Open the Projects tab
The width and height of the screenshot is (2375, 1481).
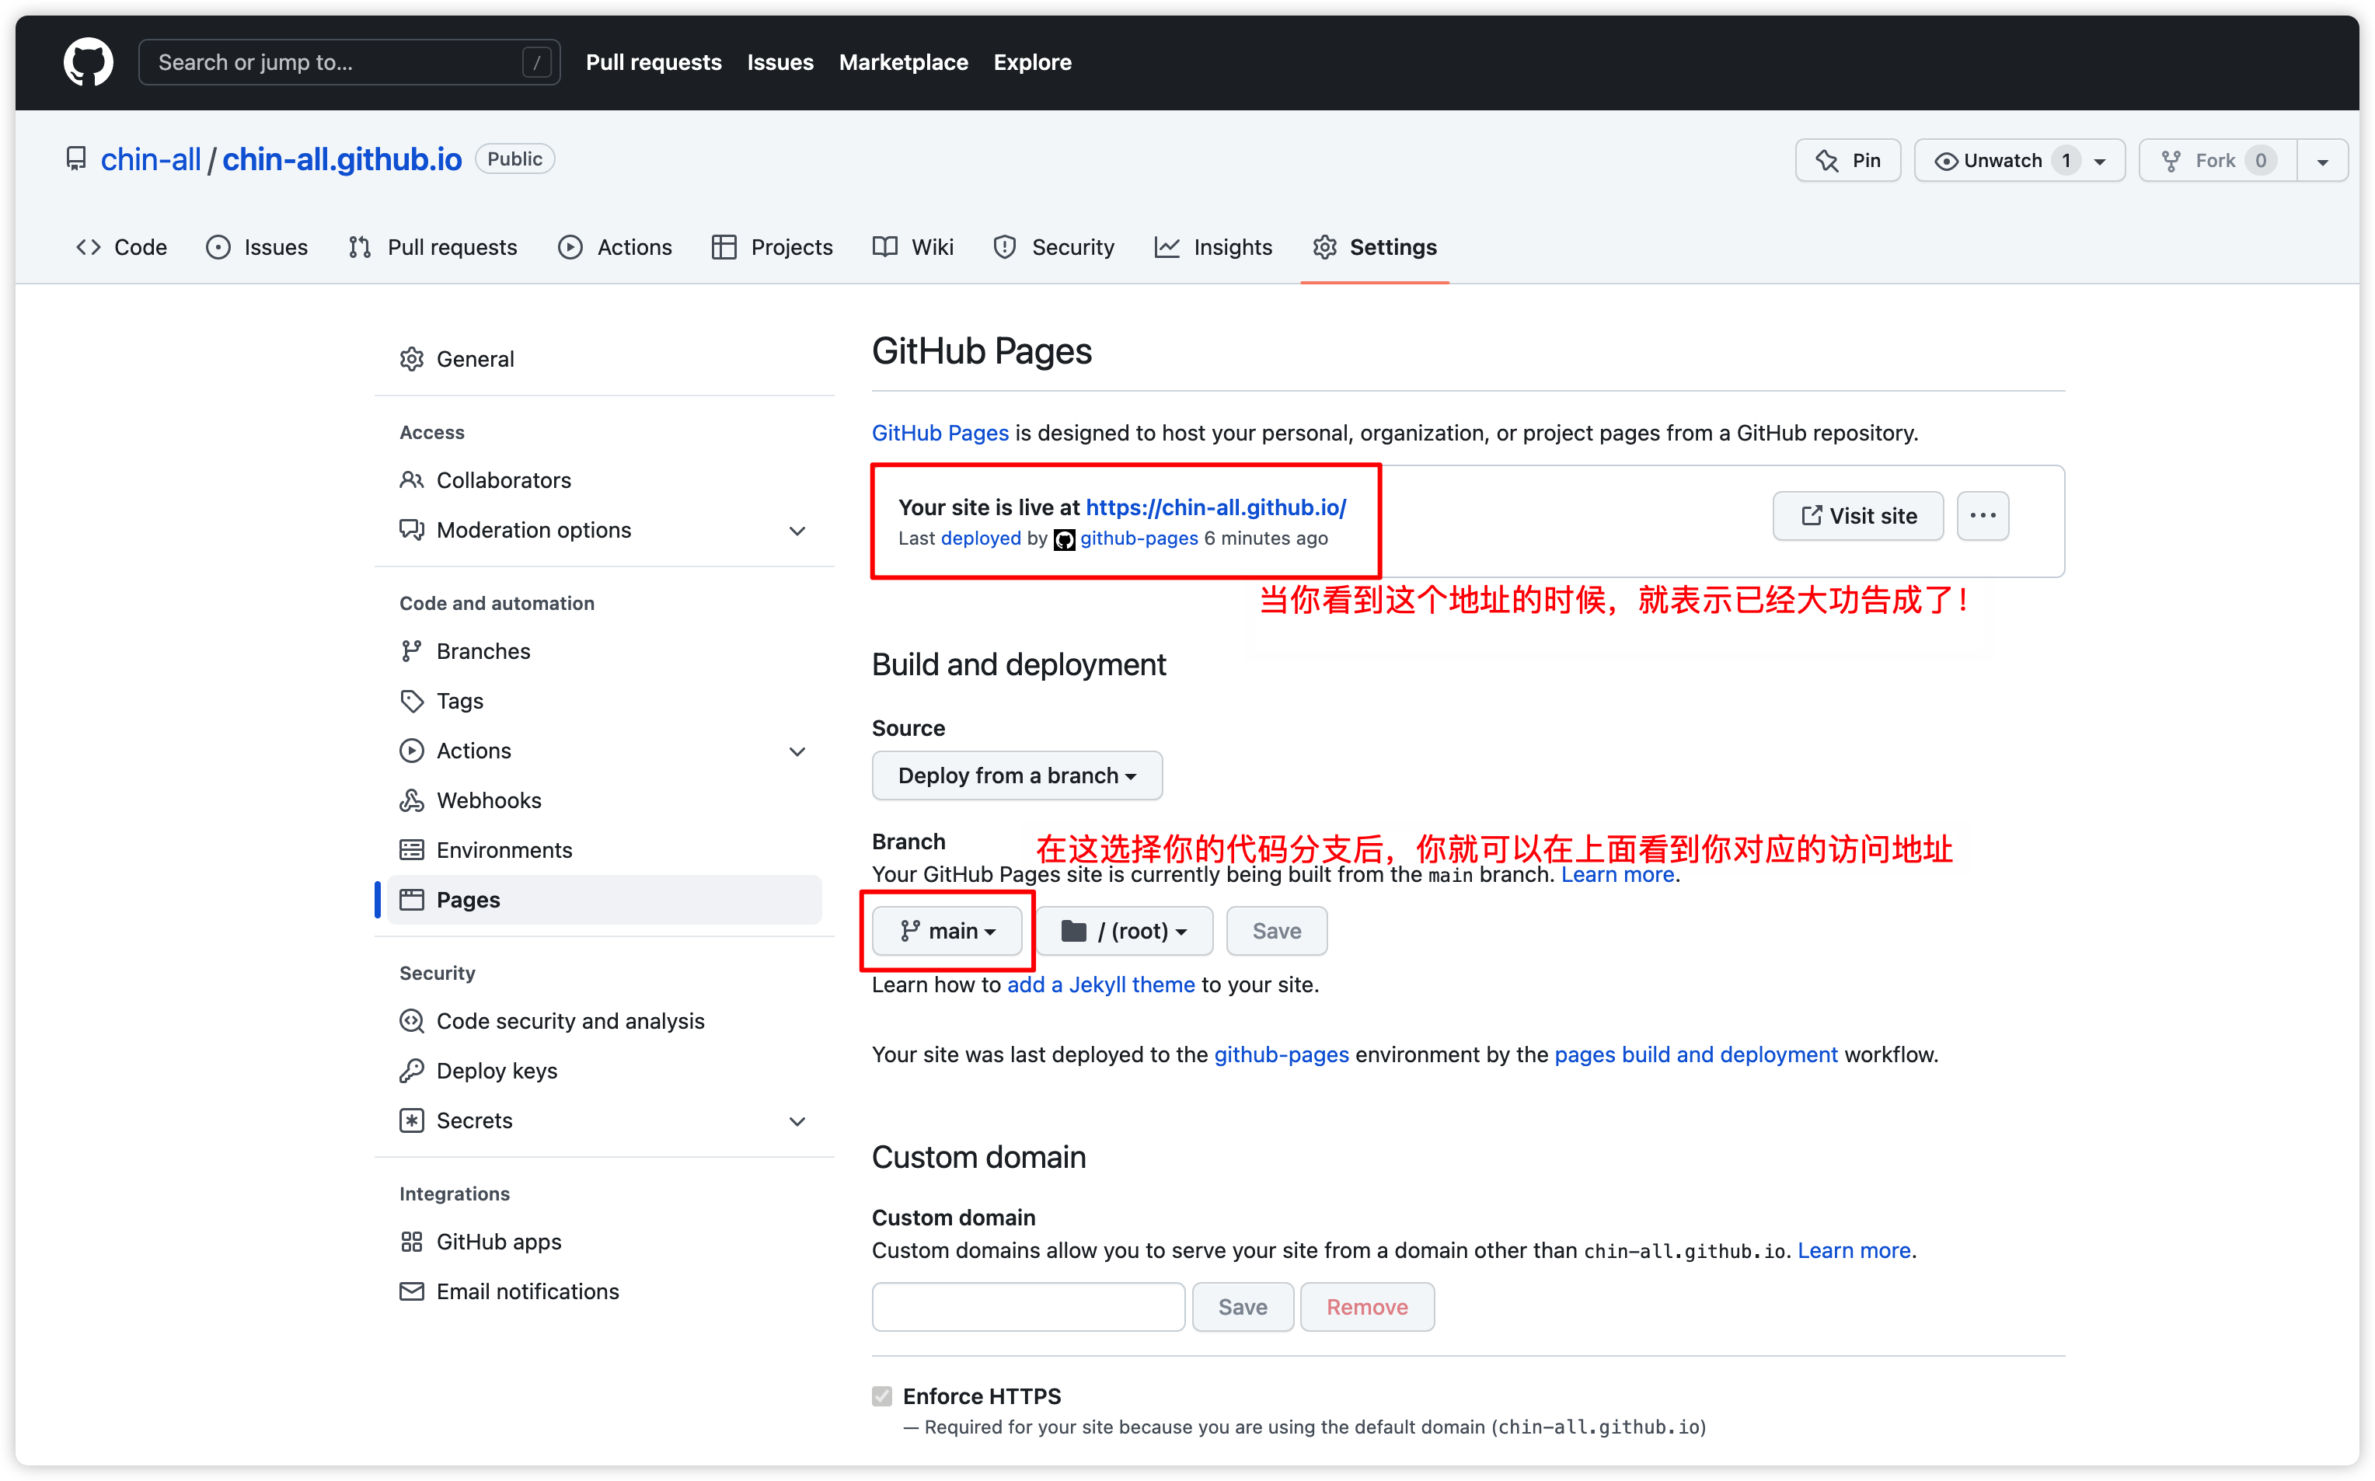[x=772, y=247]
